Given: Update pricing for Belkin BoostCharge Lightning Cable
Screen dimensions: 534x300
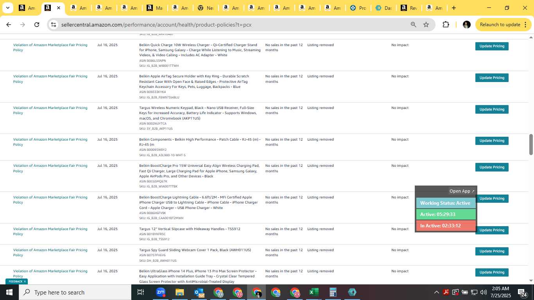Looking at the screenshot, I should point(493,198).
